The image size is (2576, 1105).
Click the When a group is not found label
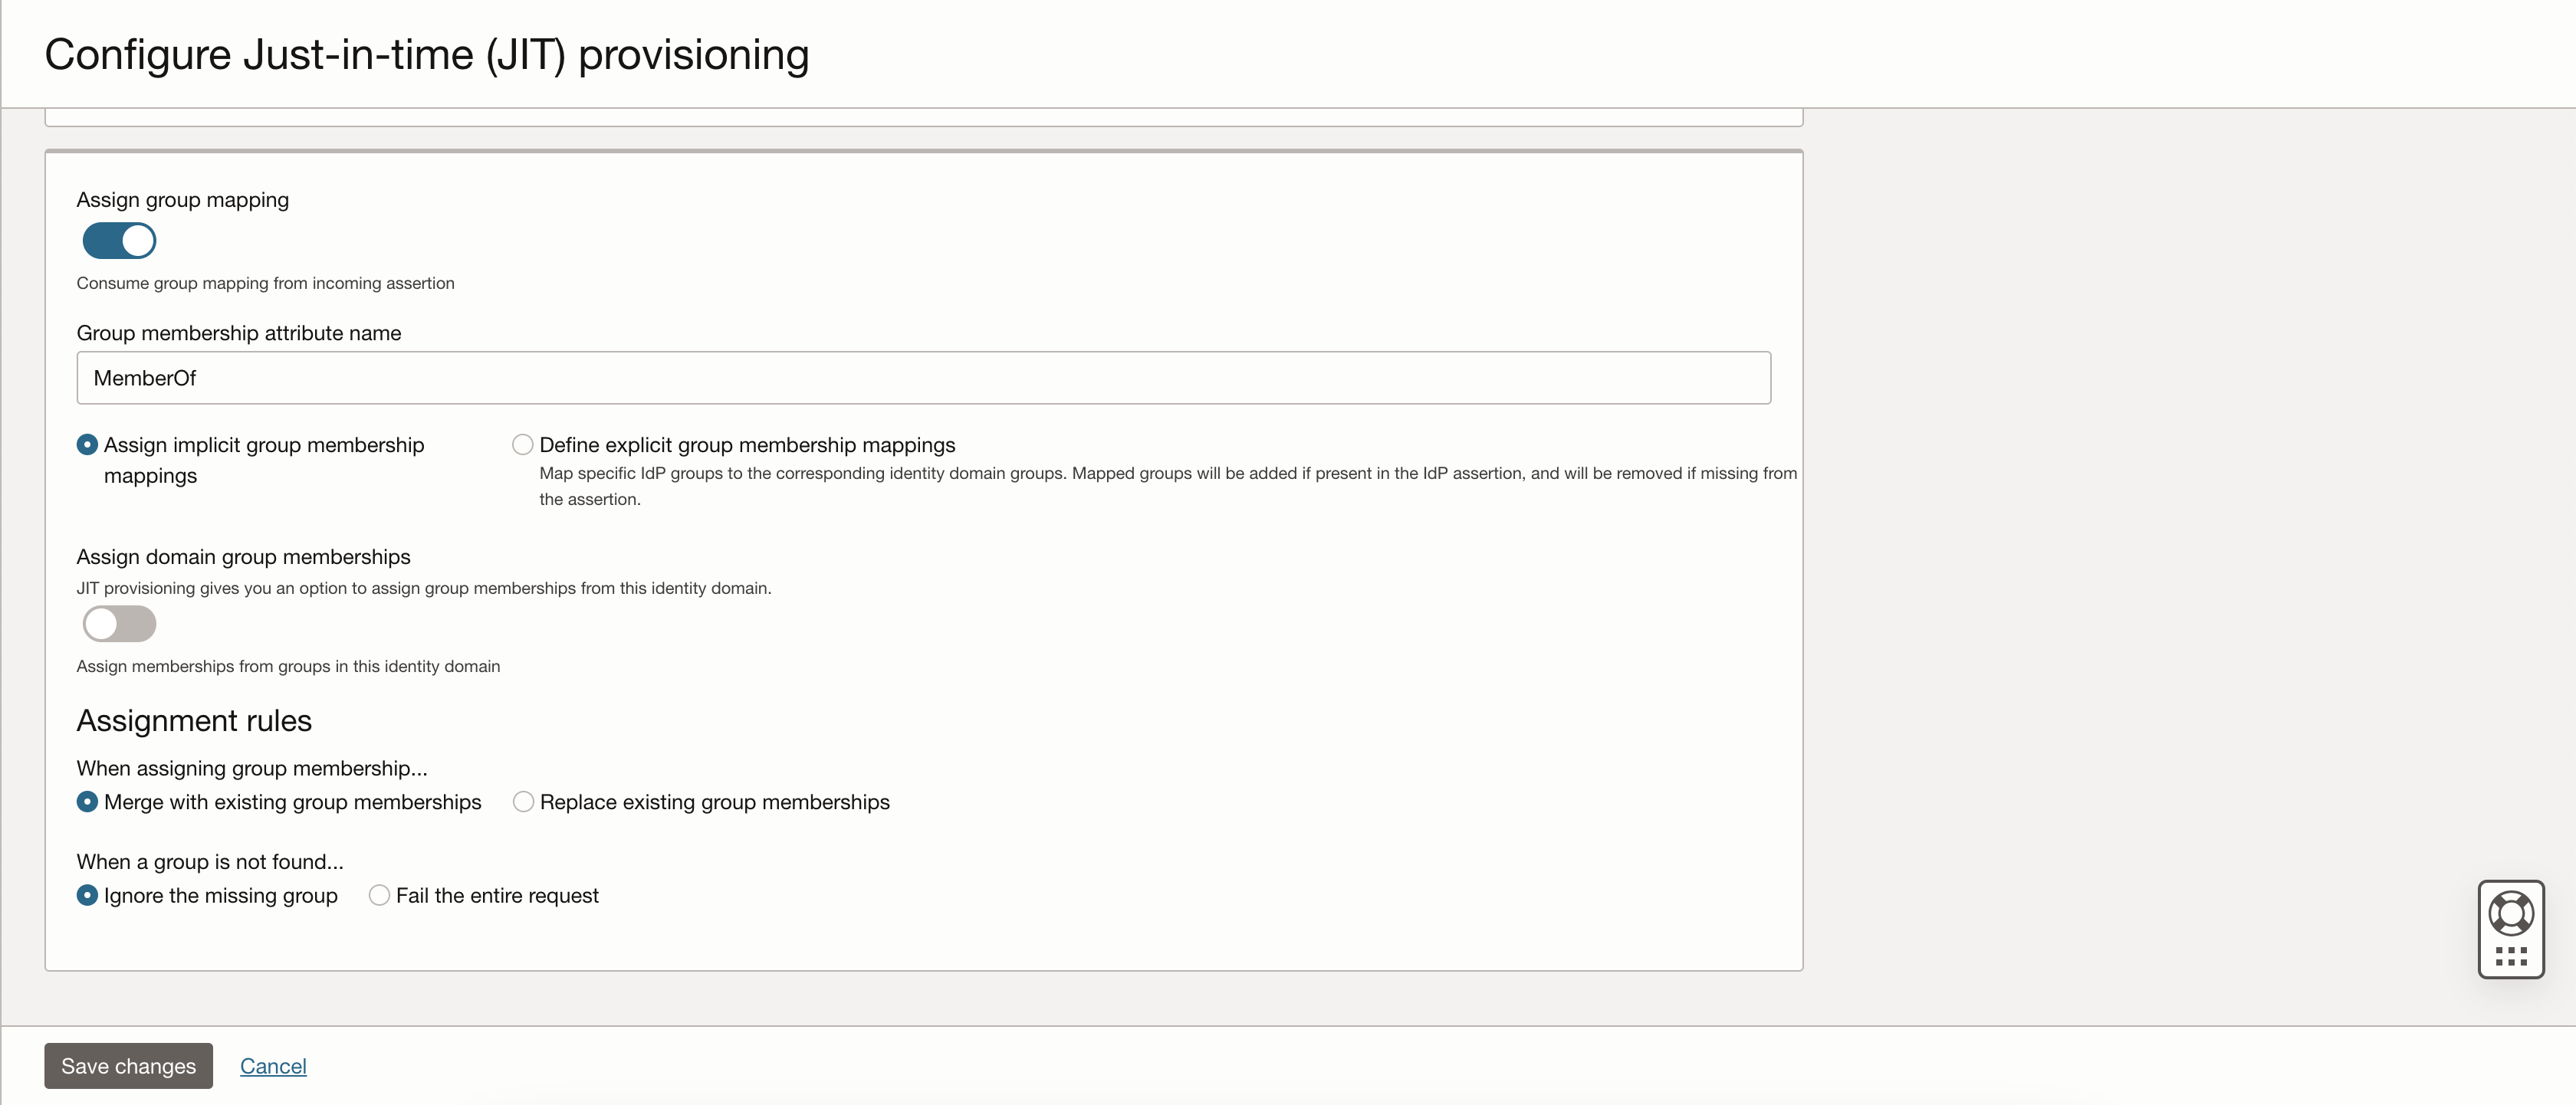tap(208, 861)
